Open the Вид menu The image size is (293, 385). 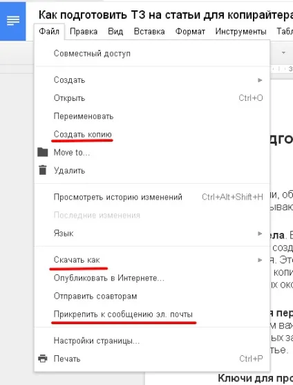[x=115, y=32]
